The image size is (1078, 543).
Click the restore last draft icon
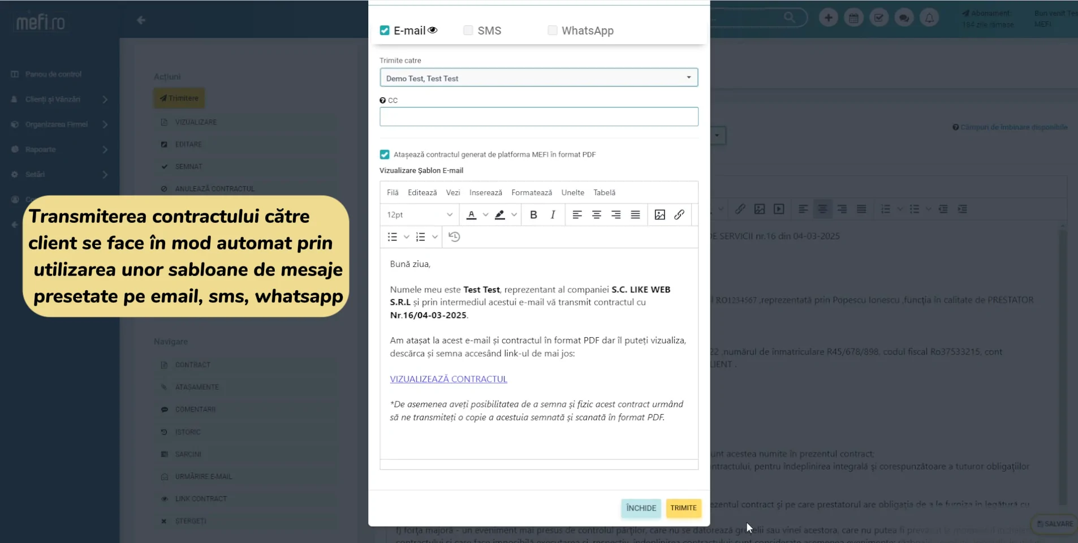pyautogui.click(x=454, y=236)
